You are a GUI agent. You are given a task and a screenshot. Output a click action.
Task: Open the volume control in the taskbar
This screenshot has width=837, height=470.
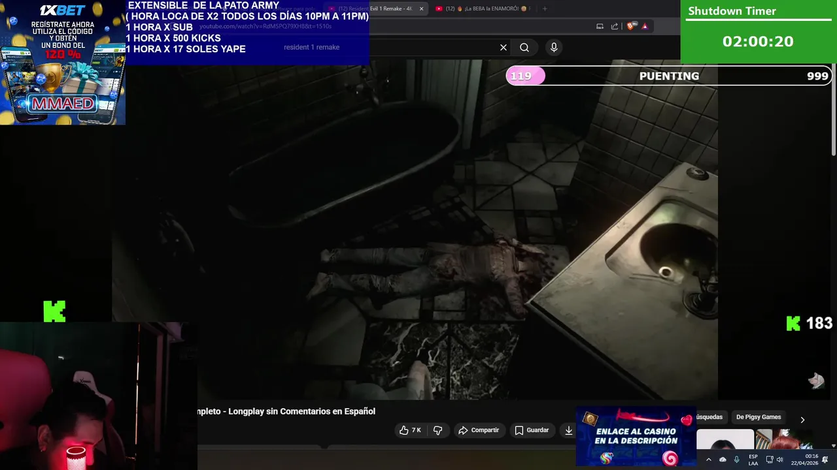(x=779, y=460)
